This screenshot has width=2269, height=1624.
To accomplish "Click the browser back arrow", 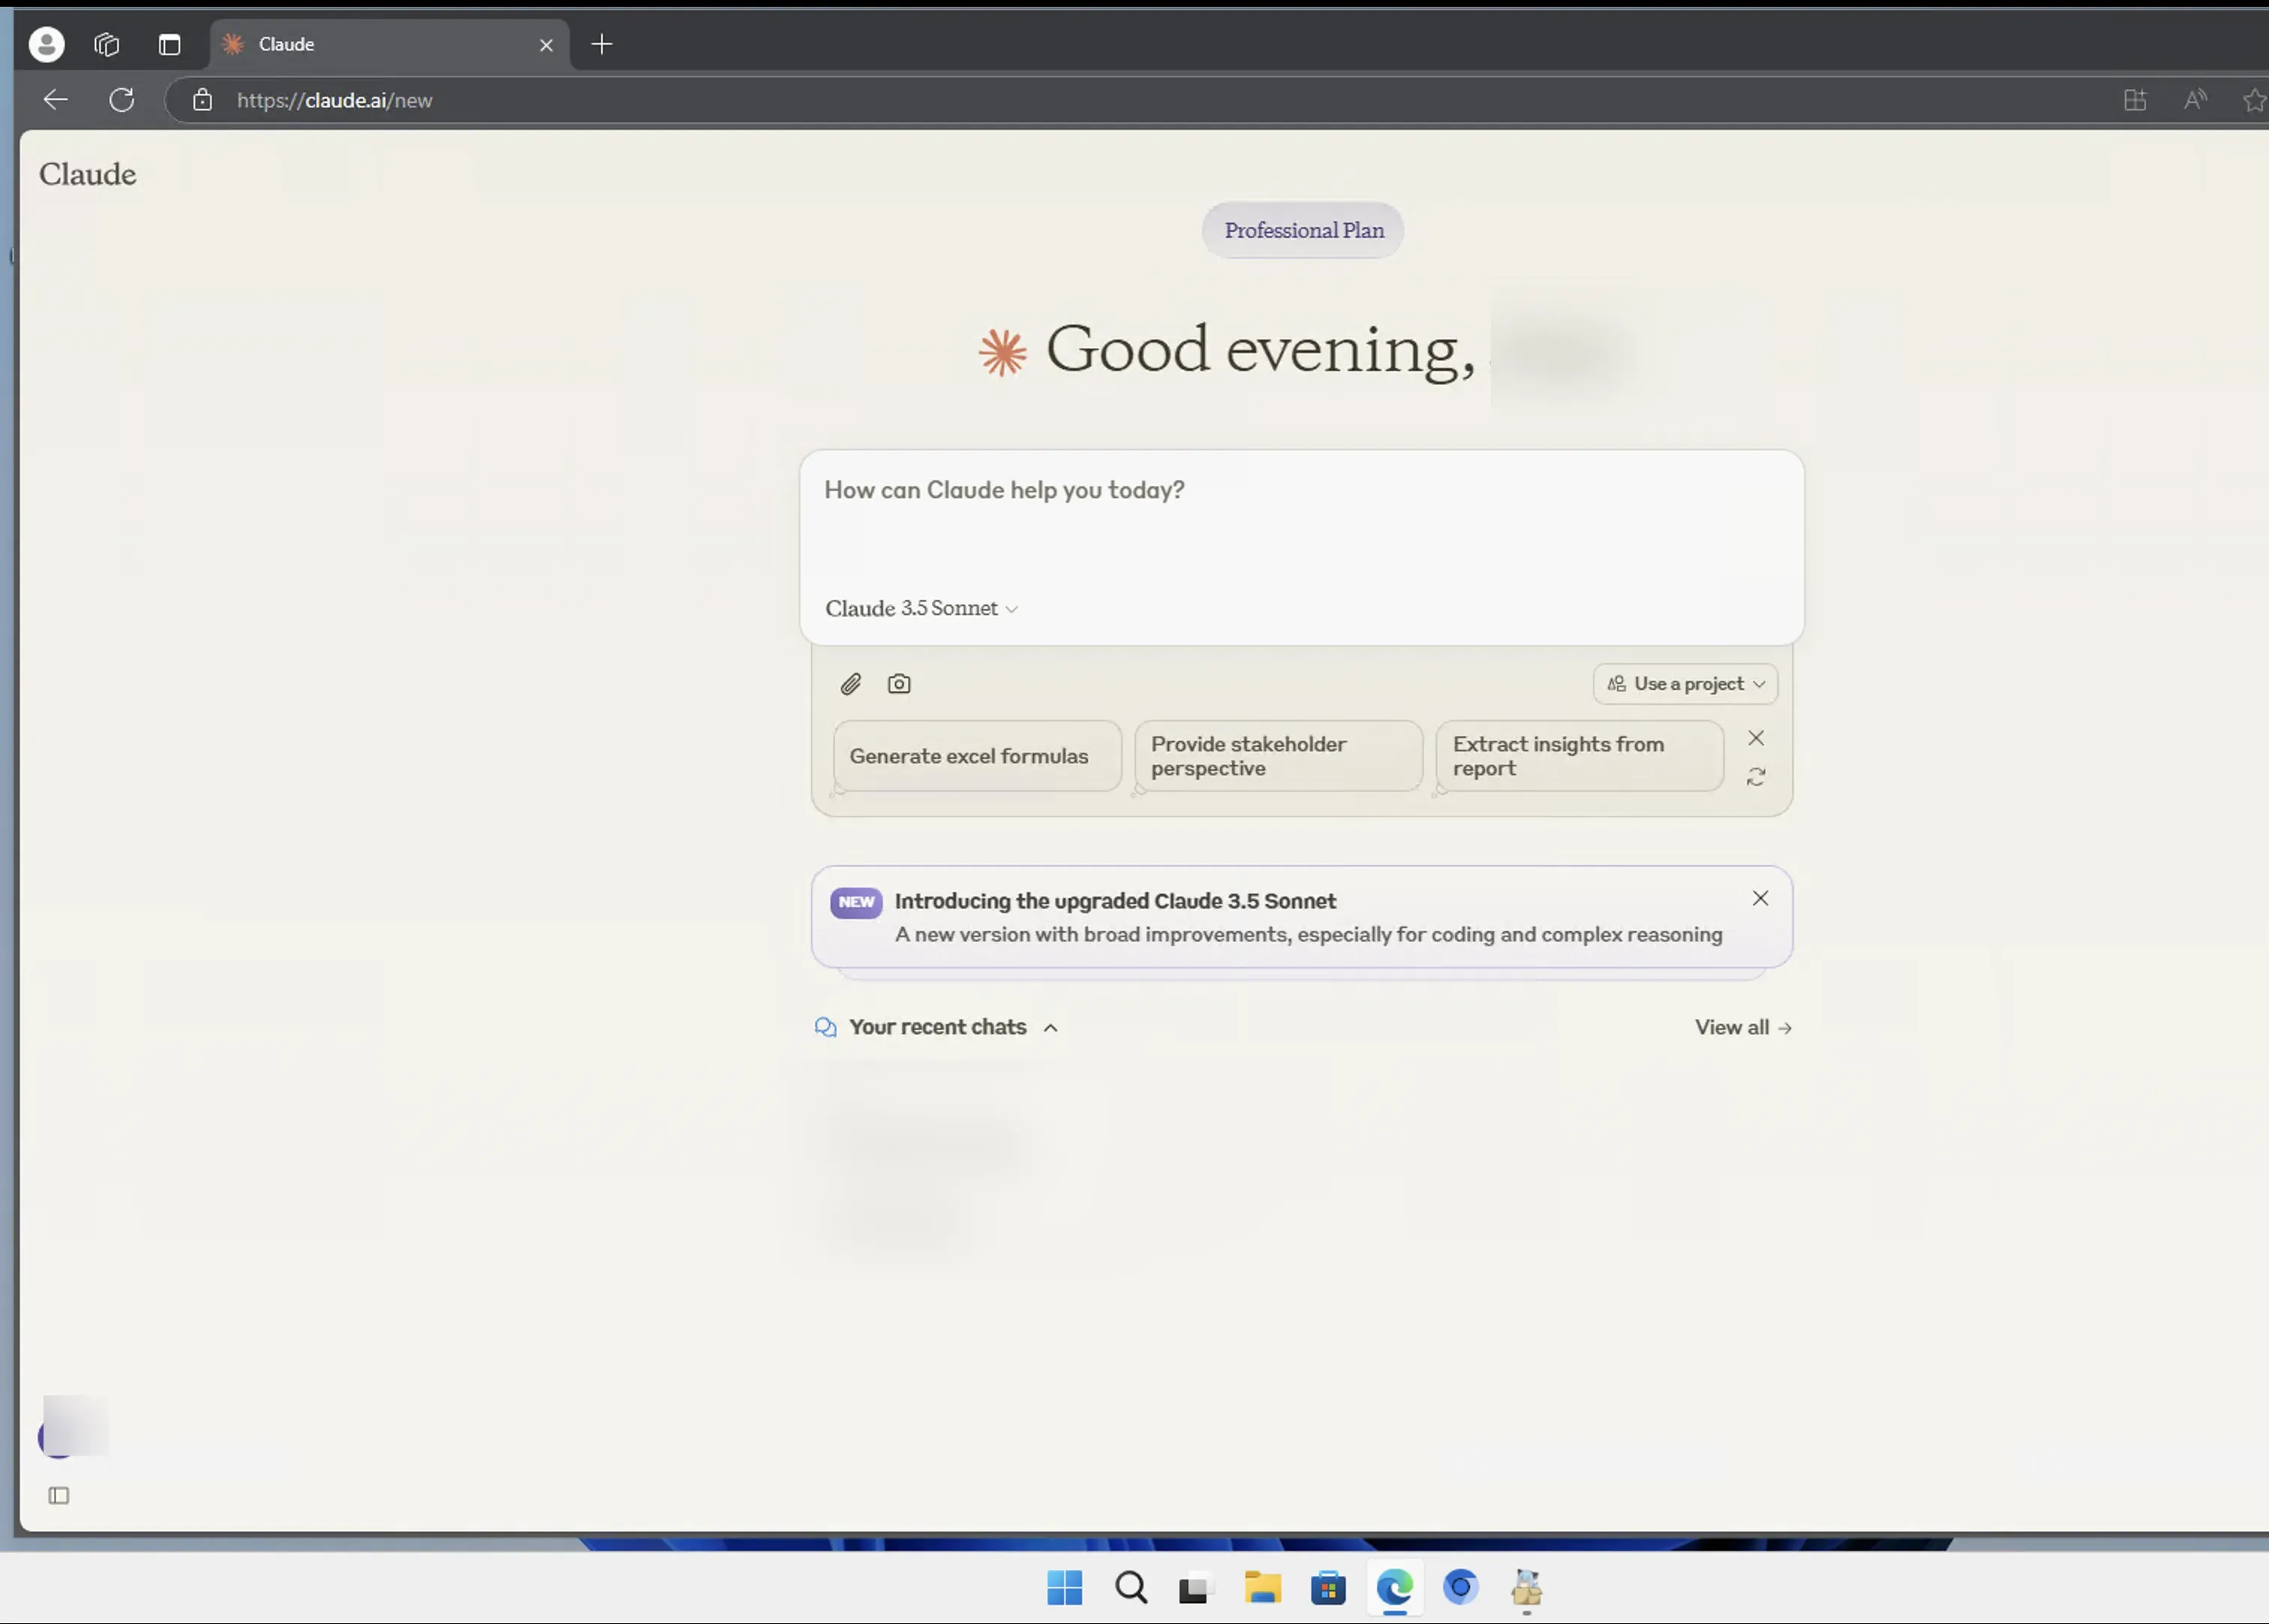I will [x=56, y=100].
